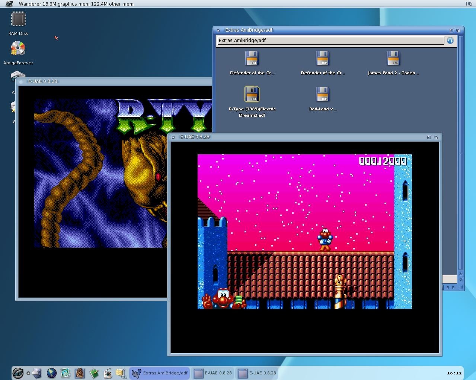Viewport: 476px width, 380px height.
Task: Click the scroll up arrow in adf window
Action: (x=461, y=274)
